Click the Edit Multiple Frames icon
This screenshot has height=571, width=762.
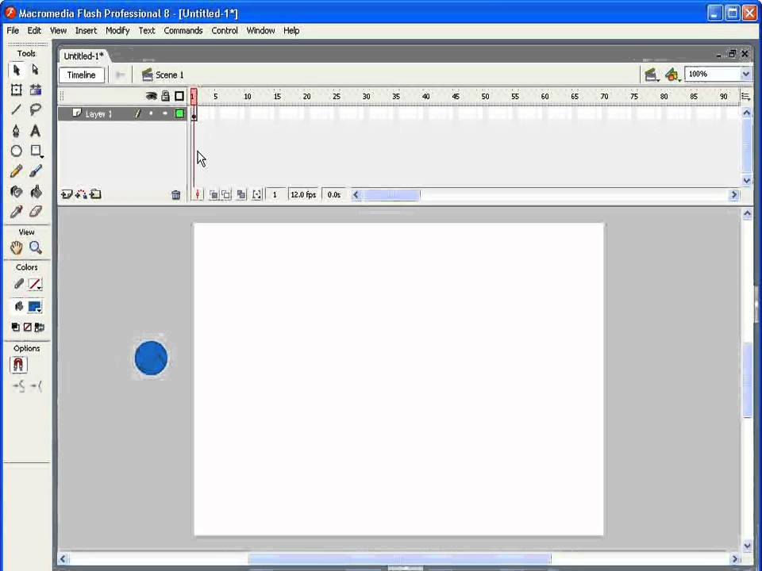click(241, 195)
